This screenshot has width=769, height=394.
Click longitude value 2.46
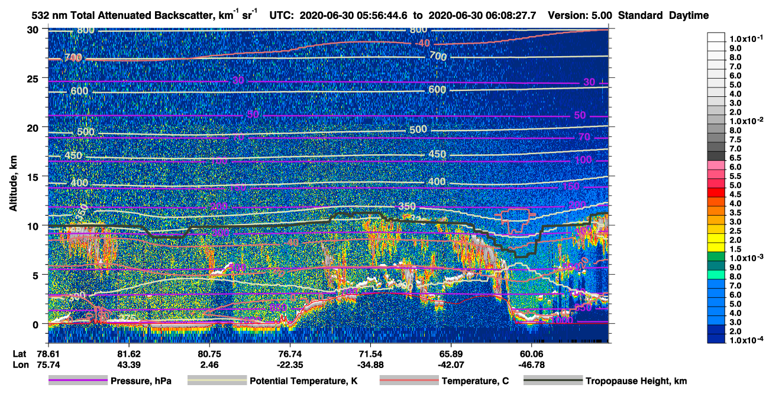(209, 365)
